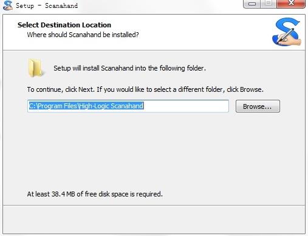308x236 pixels.
Task: Click the free disk space requirement text
Action: click(x=95, y=194)
